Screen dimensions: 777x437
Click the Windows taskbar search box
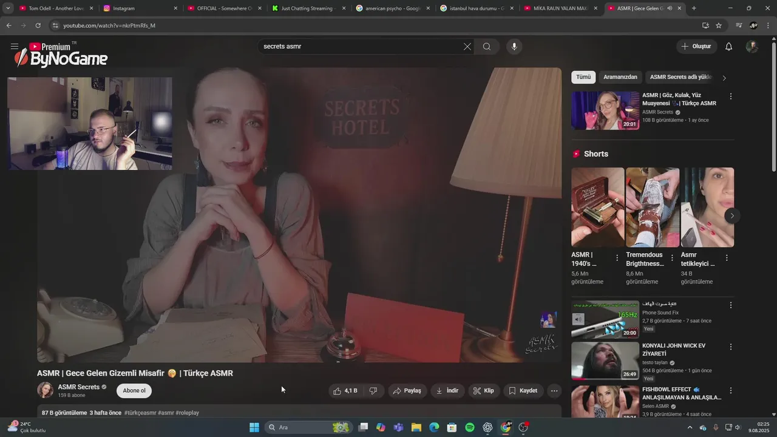pyautogui.click(x=309, y=427)
